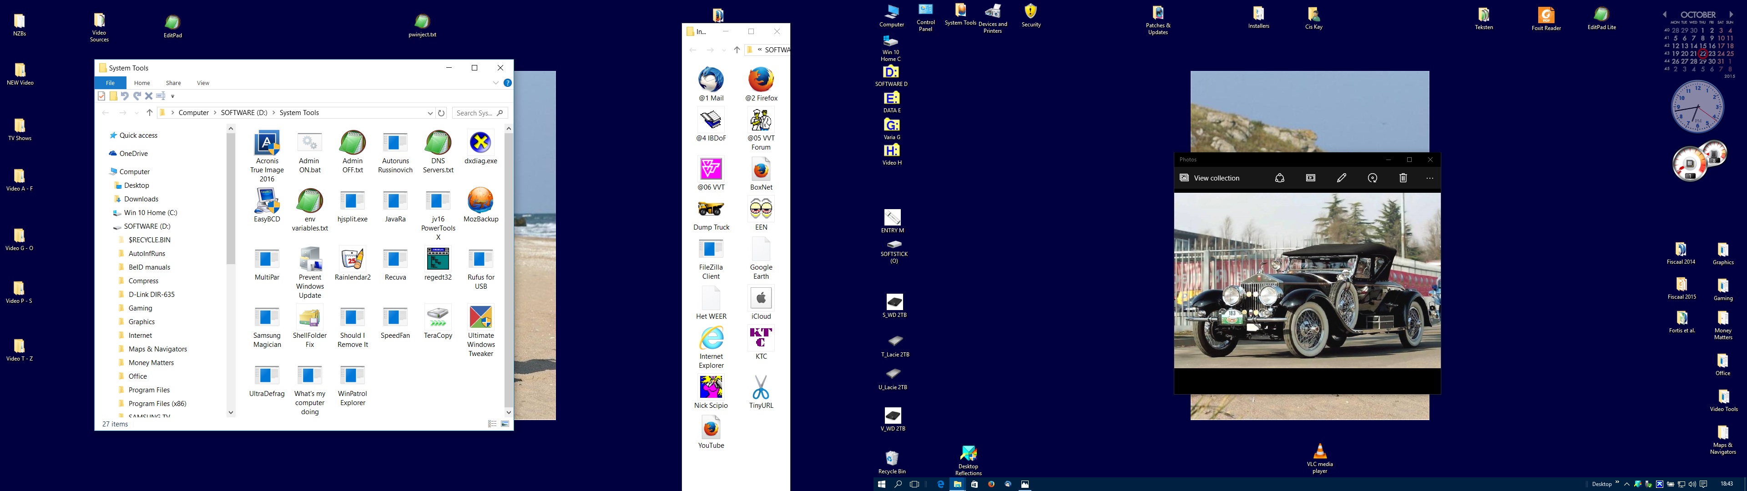The image size is (1747, 491).
Task: Switch to details view layout
Action: 492,424
